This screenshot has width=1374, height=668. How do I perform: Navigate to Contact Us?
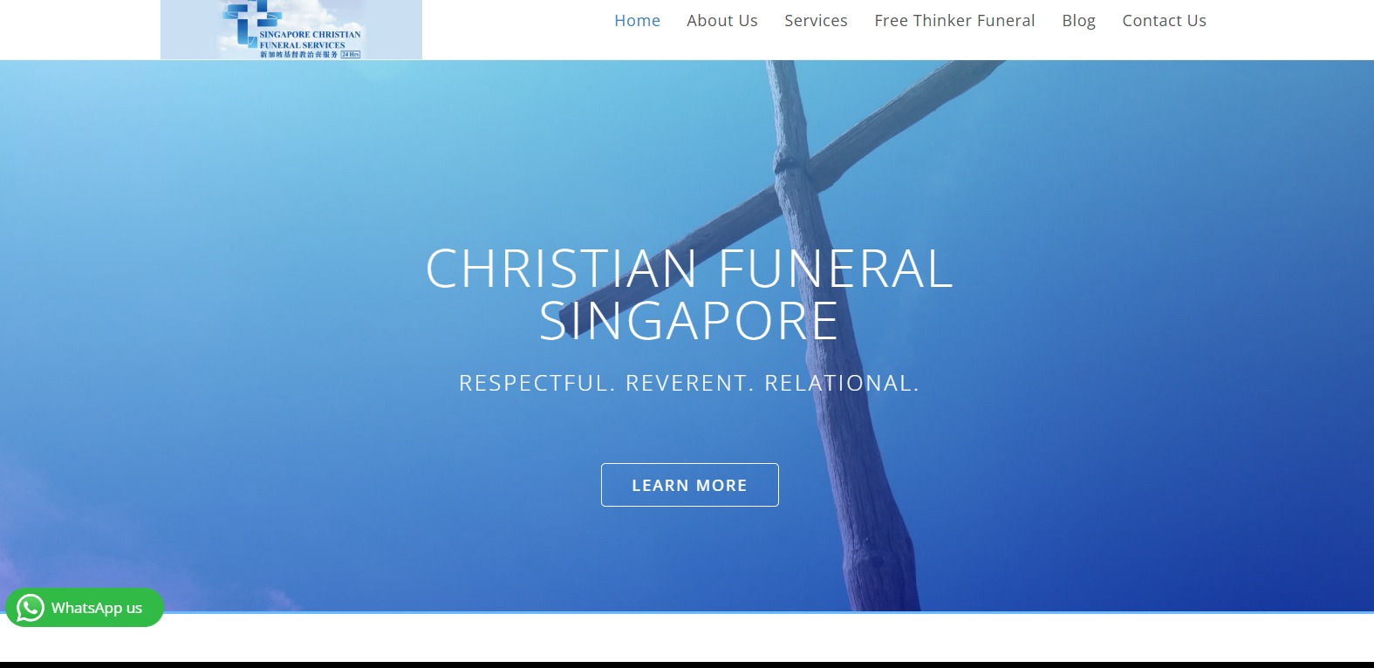[1164, 21]
